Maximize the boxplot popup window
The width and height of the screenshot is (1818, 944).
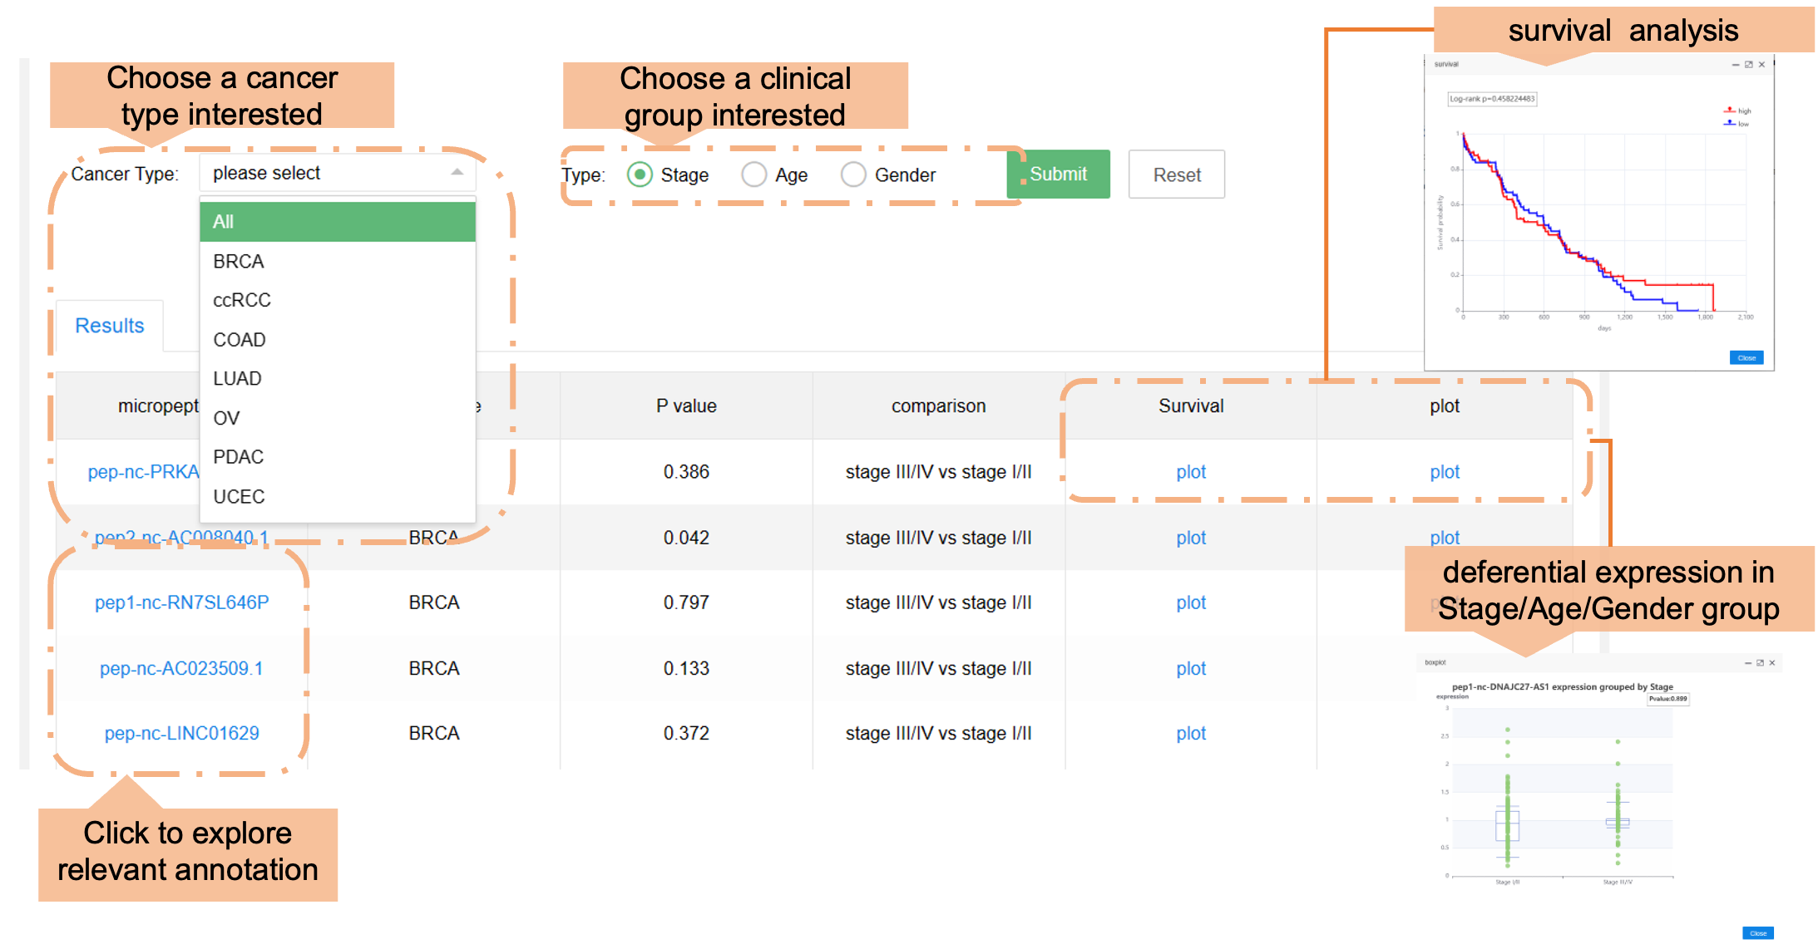pyautogui.click(x=1760, y=663)
